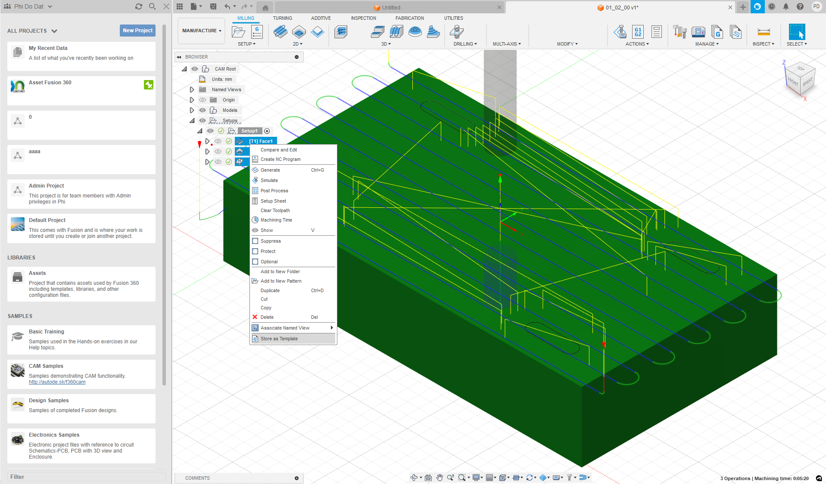Open the Tool Library icon
The height and width of the screenshot is (484, 826).
tap(680, 32)
